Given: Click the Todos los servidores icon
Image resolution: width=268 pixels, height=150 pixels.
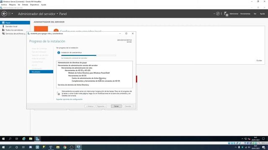Looking at the screenshot, I should pyautogui.click(x=3, y=30).
